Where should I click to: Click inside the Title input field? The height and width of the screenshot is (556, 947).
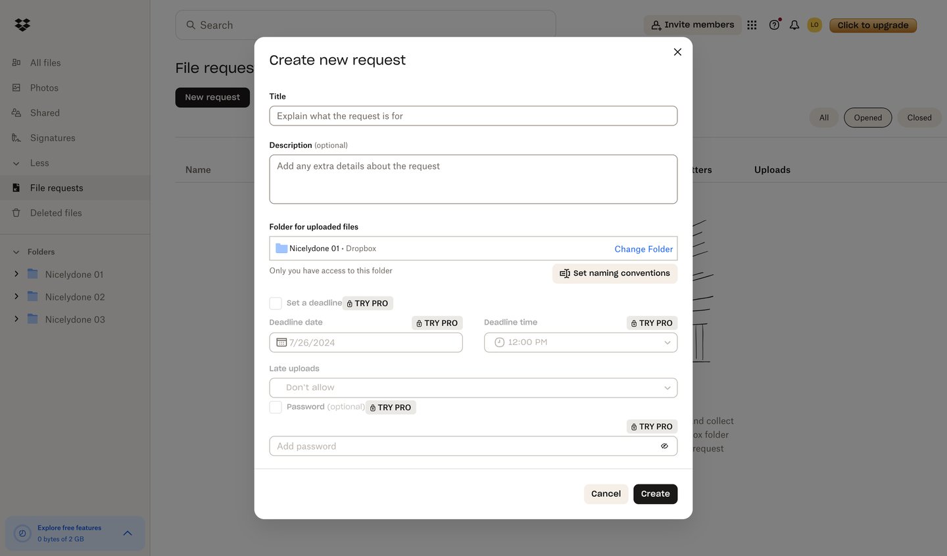pos(473,116)
